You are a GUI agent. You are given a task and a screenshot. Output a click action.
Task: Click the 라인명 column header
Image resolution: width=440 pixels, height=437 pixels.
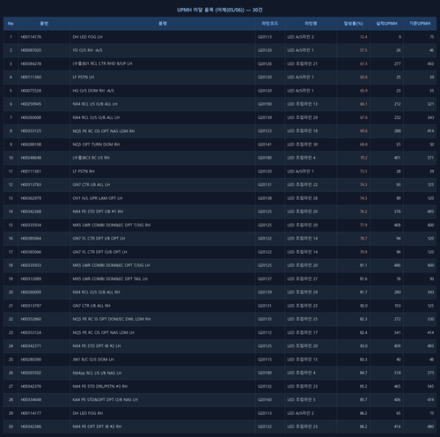click(311, 24)
